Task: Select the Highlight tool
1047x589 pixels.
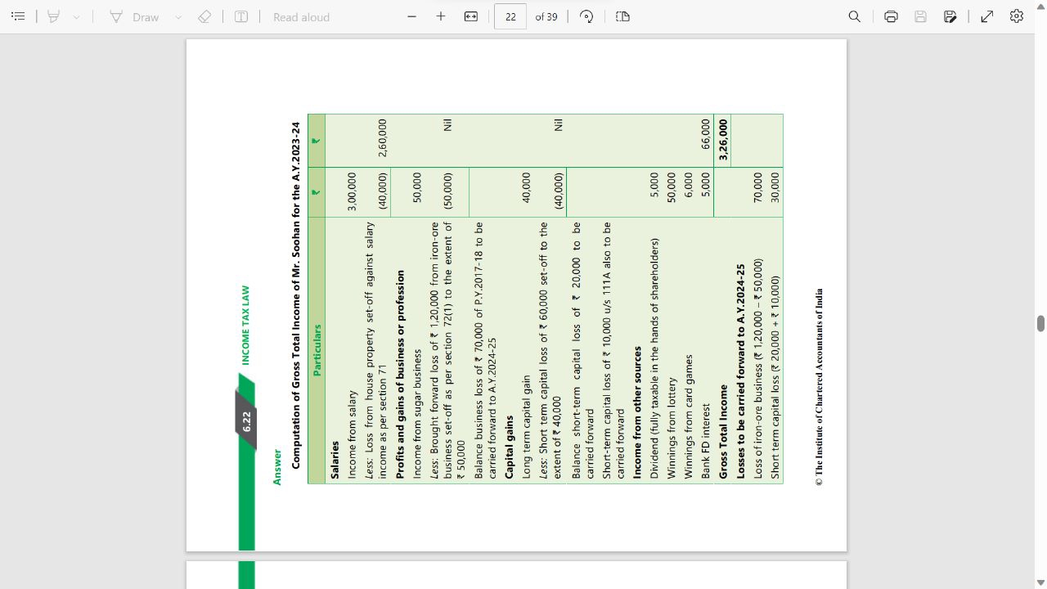Action: (x=54, y=16)
